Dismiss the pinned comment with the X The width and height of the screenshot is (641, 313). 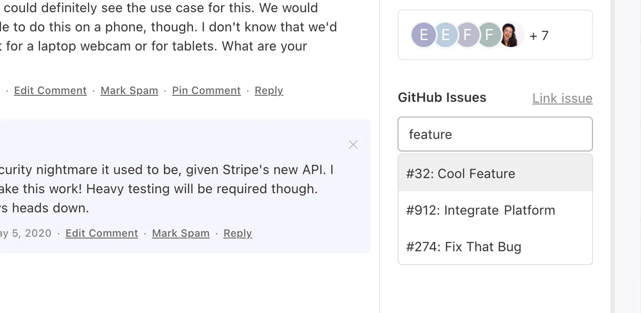[x=353, y=144]
